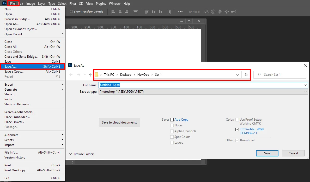Align horizontal centers icon
This screenshot has width=310, height=182.
[x=120, y=12]
